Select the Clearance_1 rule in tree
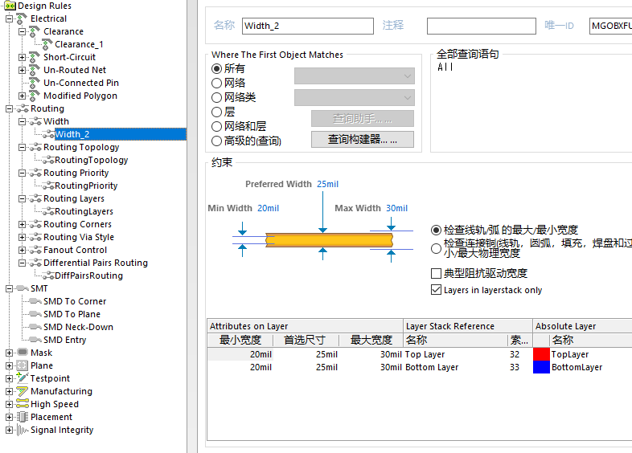This screenshot has height=453, width=632. [x=79, y=44]
